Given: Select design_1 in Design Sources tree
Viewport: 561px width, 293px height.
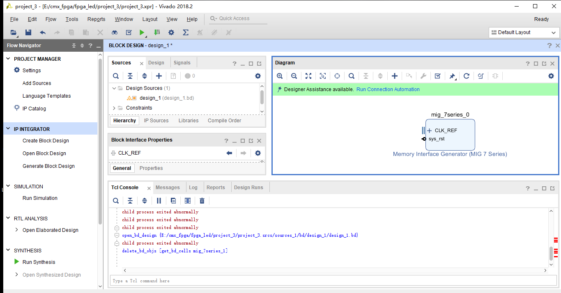Looking at the screenshot, I should coord(150,98).
